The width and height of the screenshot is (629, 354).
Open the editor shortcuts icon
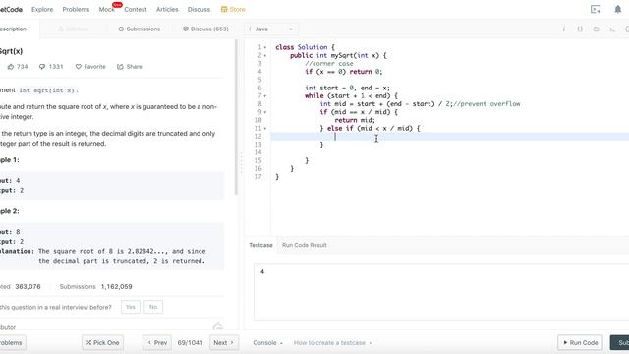(611, 29)
